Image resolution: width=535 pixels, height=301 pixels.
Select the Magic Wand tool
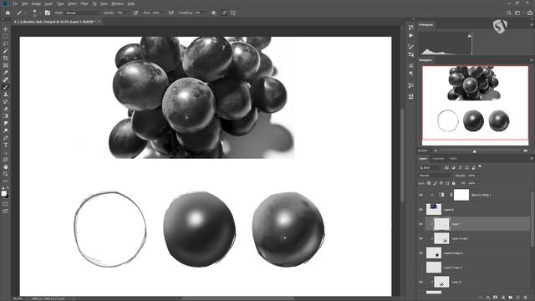(6, 51)
